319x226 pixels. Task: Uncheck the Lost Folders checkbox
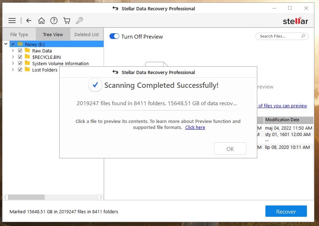pyautogui.click(x=20, y=70)
